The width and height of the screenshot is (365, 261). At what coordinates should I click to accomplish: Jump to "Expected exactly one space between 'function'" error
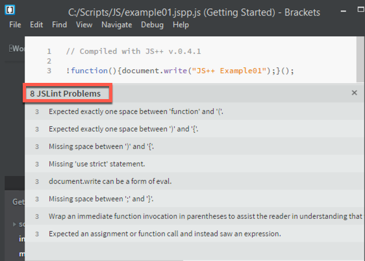(195, 111)
